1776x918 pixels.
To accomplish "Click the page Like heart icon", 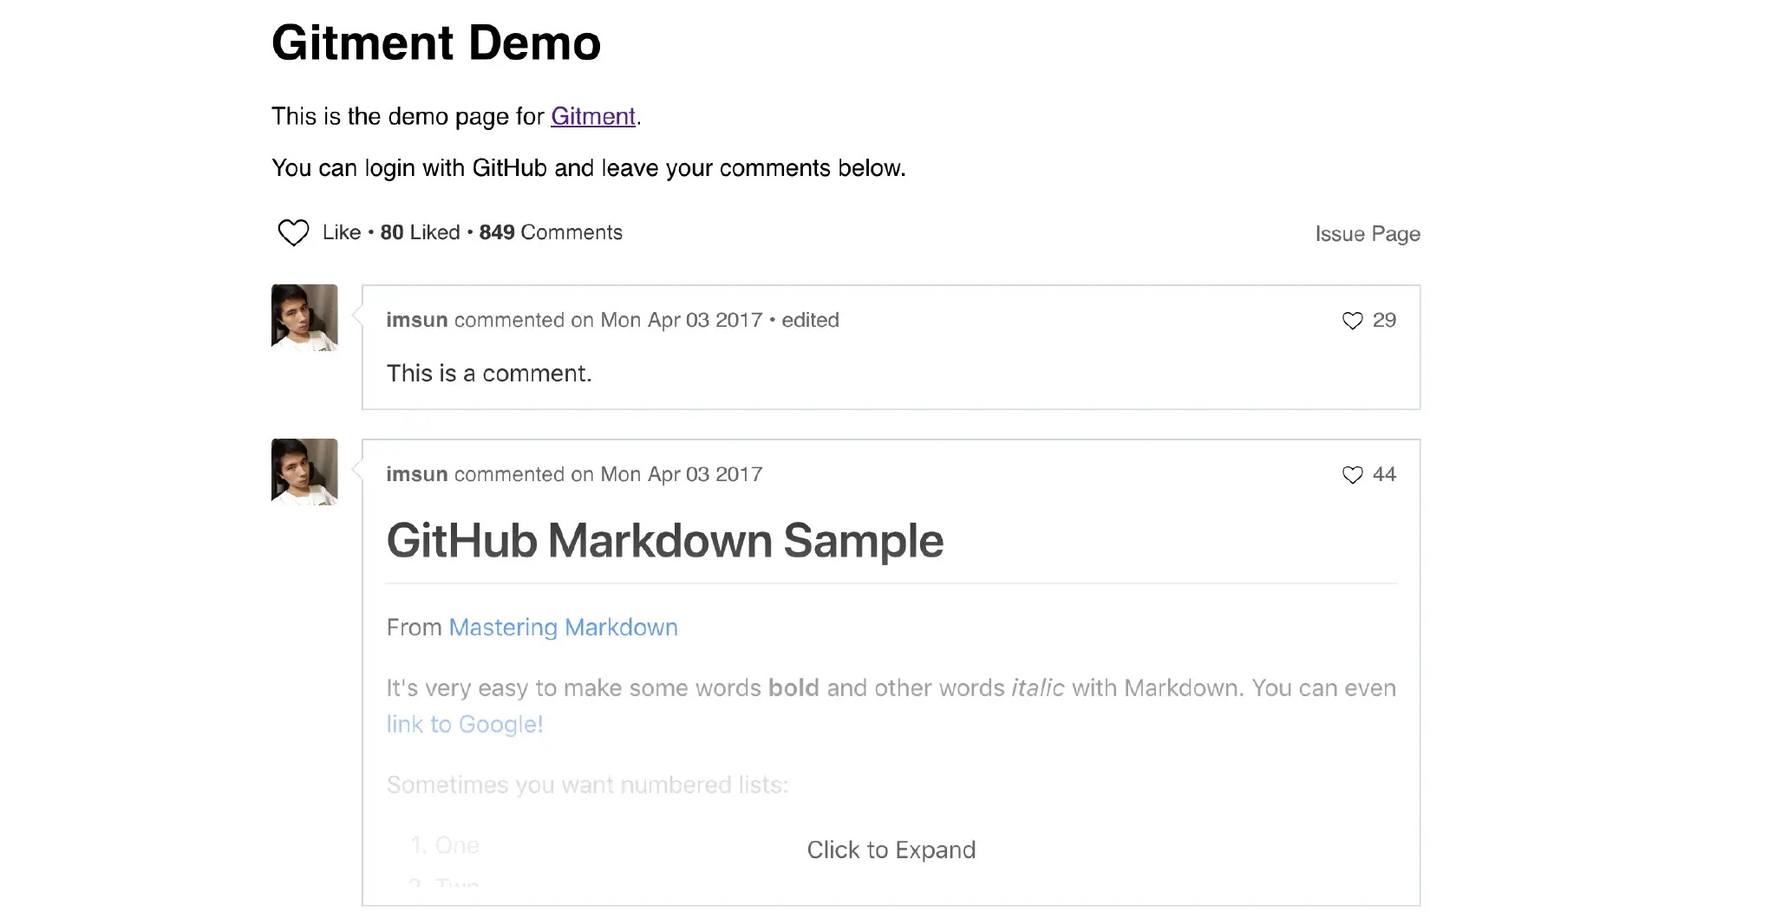I will 293,232.
